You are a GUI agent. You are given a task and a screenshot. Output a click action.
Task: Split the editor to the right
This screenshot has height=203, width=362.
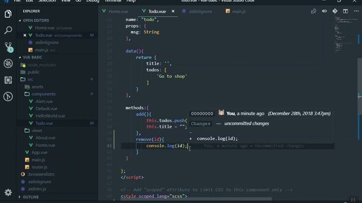pos(346,11)
